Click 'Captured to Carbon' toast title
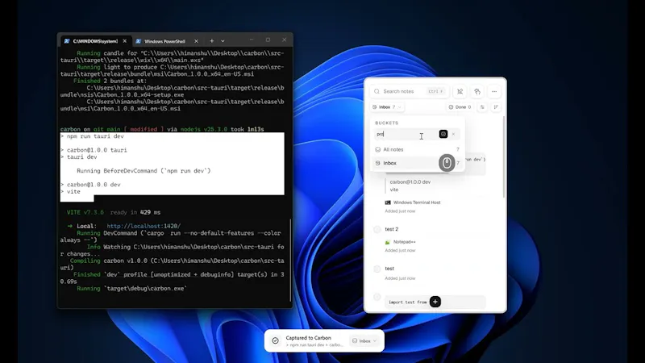The image size is (645, 363). [308, 338]
